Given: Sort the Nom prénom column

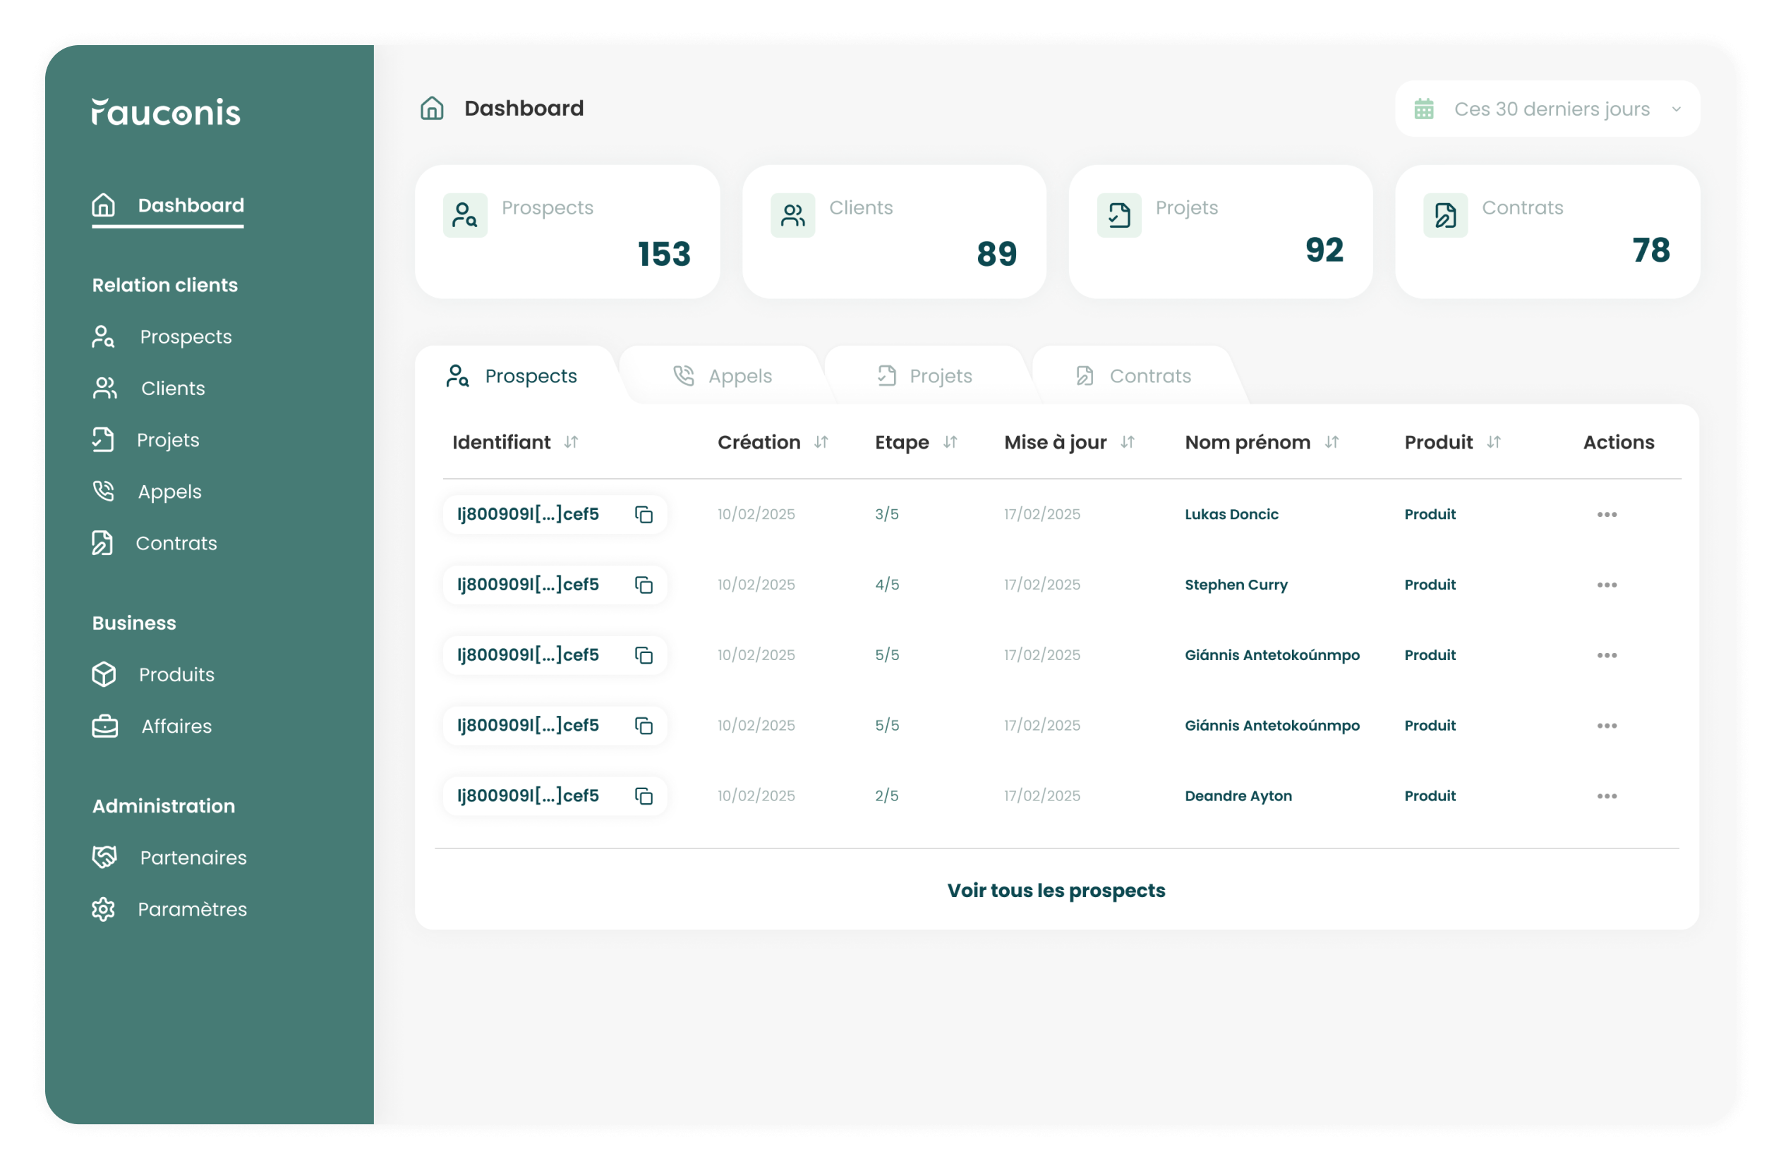Looking at the screenshot, I should tap(1332, 442).
